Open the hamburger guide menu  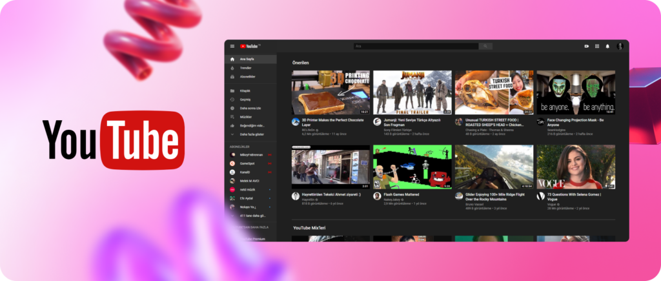tap(232, 46)
